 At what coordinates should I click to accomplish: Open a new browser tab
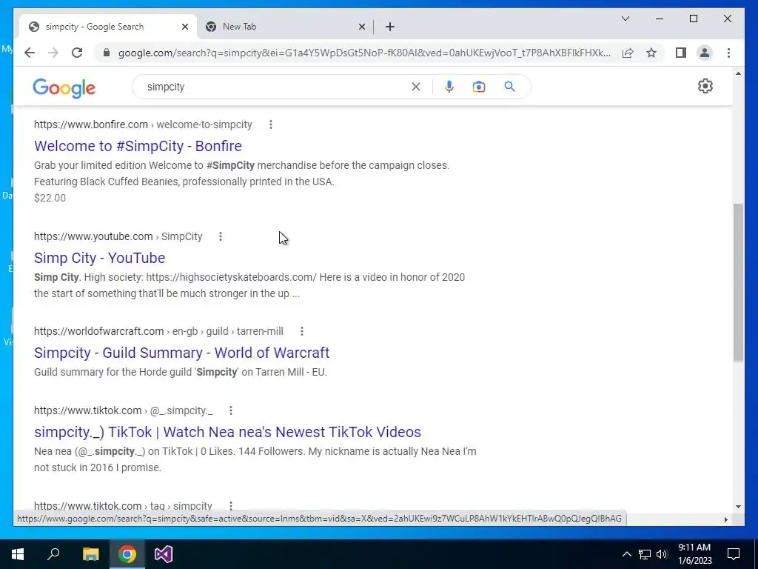[390, 27]
